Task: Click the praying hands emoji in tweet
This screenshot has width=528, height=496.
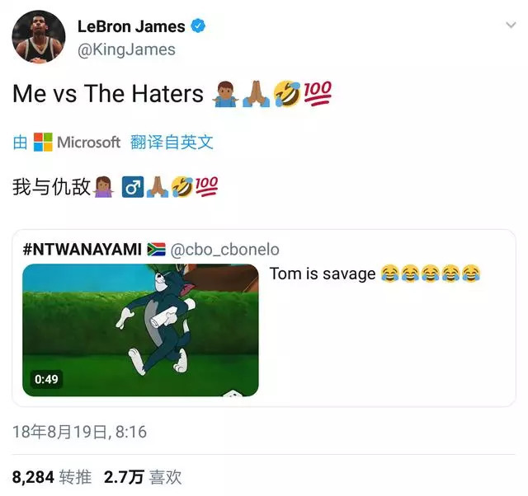Action: (x=257, y=94)
